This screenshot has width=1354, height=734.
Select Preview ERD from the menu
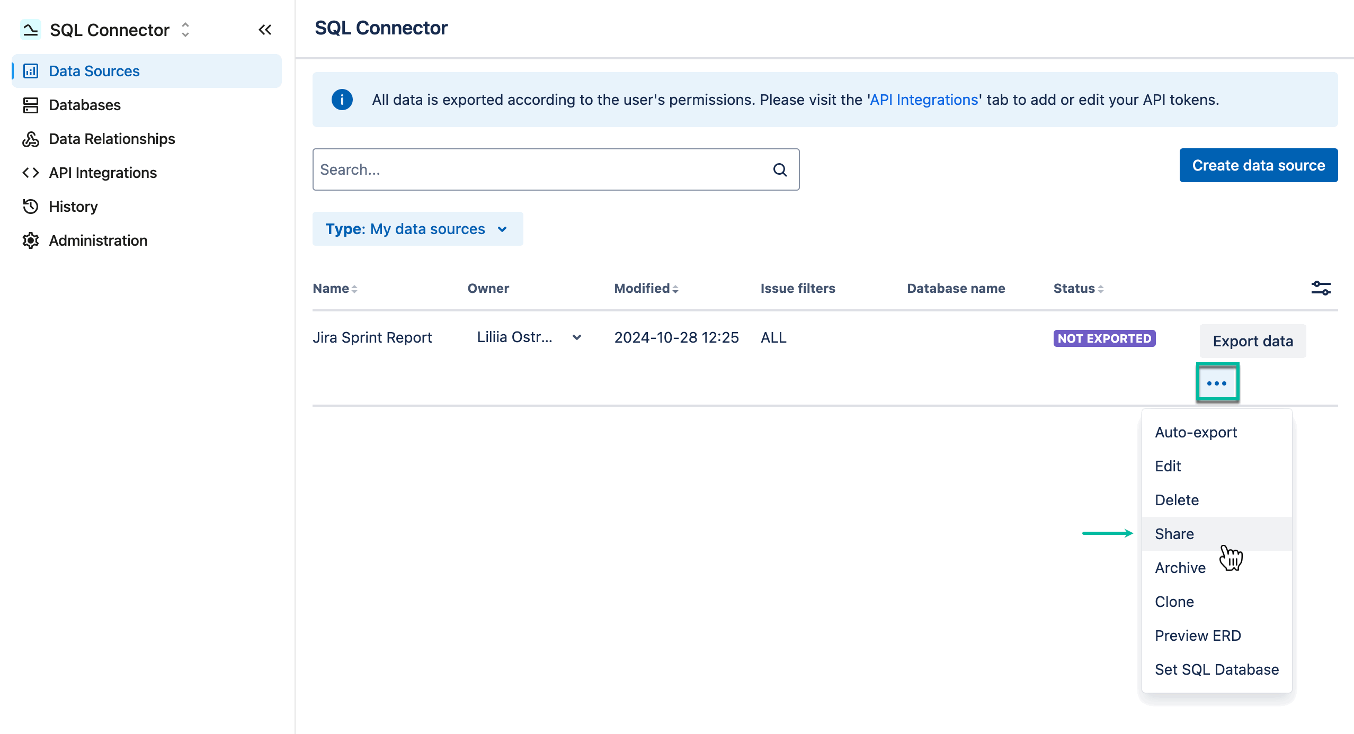tap(1198, 635)
